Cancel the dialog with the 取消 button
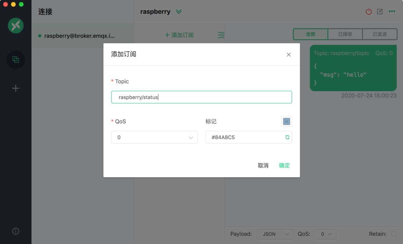Image resolution: width=403 pixels, height=244 pixels. click(x=263, y=165)
